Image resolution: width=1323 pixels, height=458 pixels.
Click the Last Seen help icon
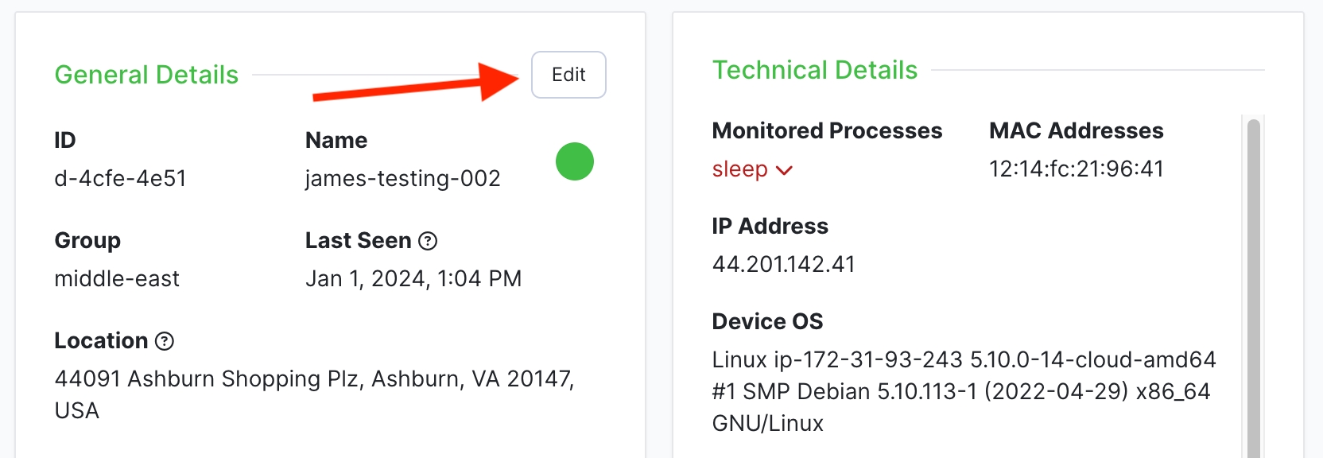[x=428, y=241]
